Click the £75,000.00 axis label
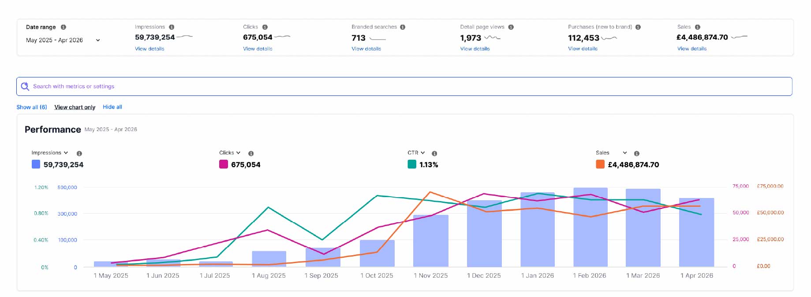Image resolution: width=811 pixels, height=297 pixels. tap(770, 186)
